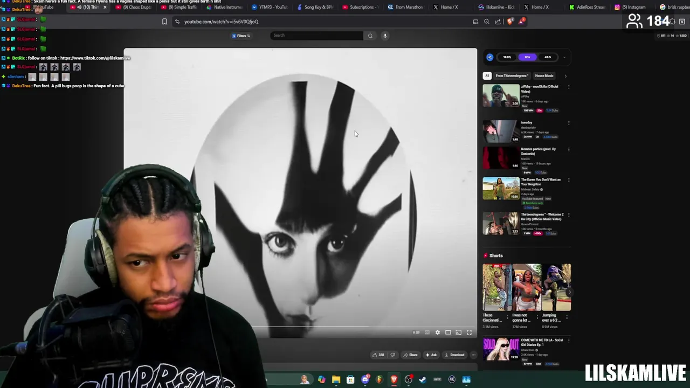The image size is (690, 388).
Task: Toggle autoplay in the video player
Action: pos(416,332)
